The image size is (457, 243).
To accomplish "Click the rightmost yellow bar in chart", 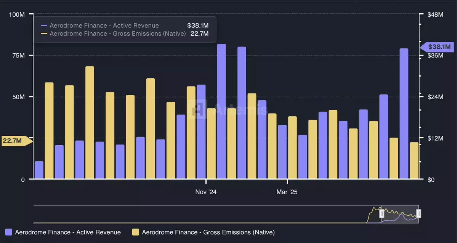I will click(x=414, y=160).
